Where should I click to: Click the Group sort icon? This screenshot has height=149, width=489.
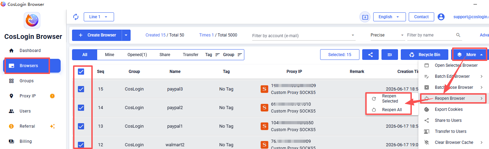point(240,55)
